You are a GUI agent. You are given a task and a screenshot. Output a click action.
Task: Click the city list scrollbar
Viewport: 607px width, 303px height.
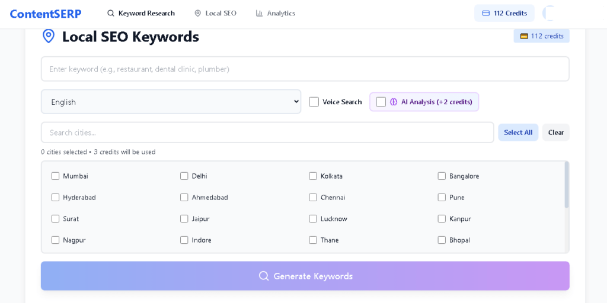(x=567, y=185)
